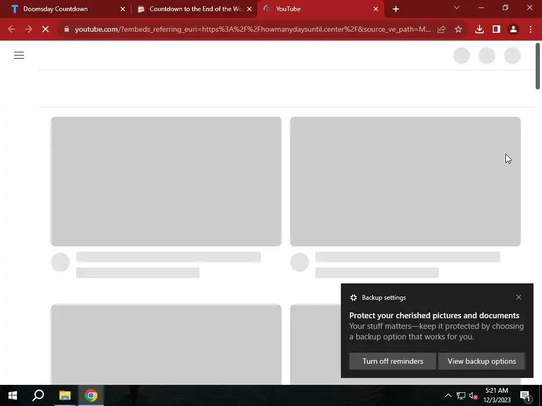Open Chrome three-dot menu

(530, 30)
